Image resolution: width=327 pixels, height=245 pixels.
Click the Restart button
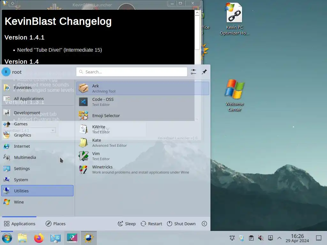pos(151,224)
